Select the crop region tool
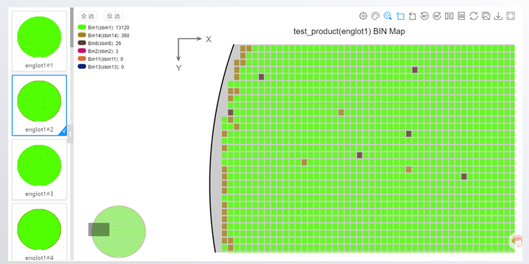 400,16
